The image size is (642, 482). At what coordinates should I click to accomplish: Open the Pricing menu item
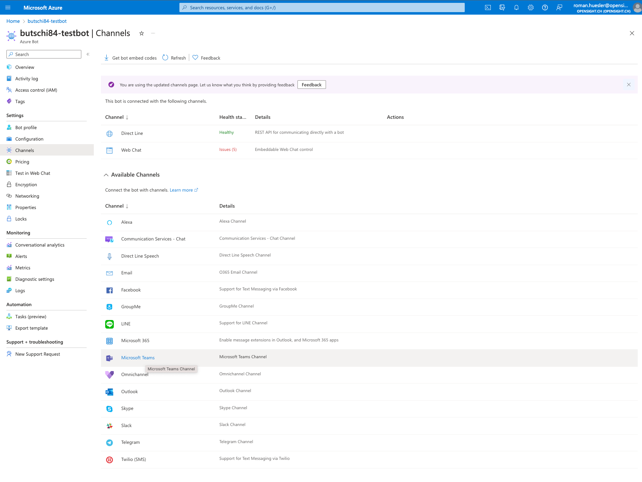[22, 162]
